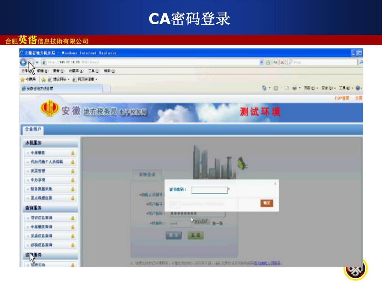Click the 收藏夹 star Favorites button
This screenshot has height=286, width=382.
click(28, 79)
